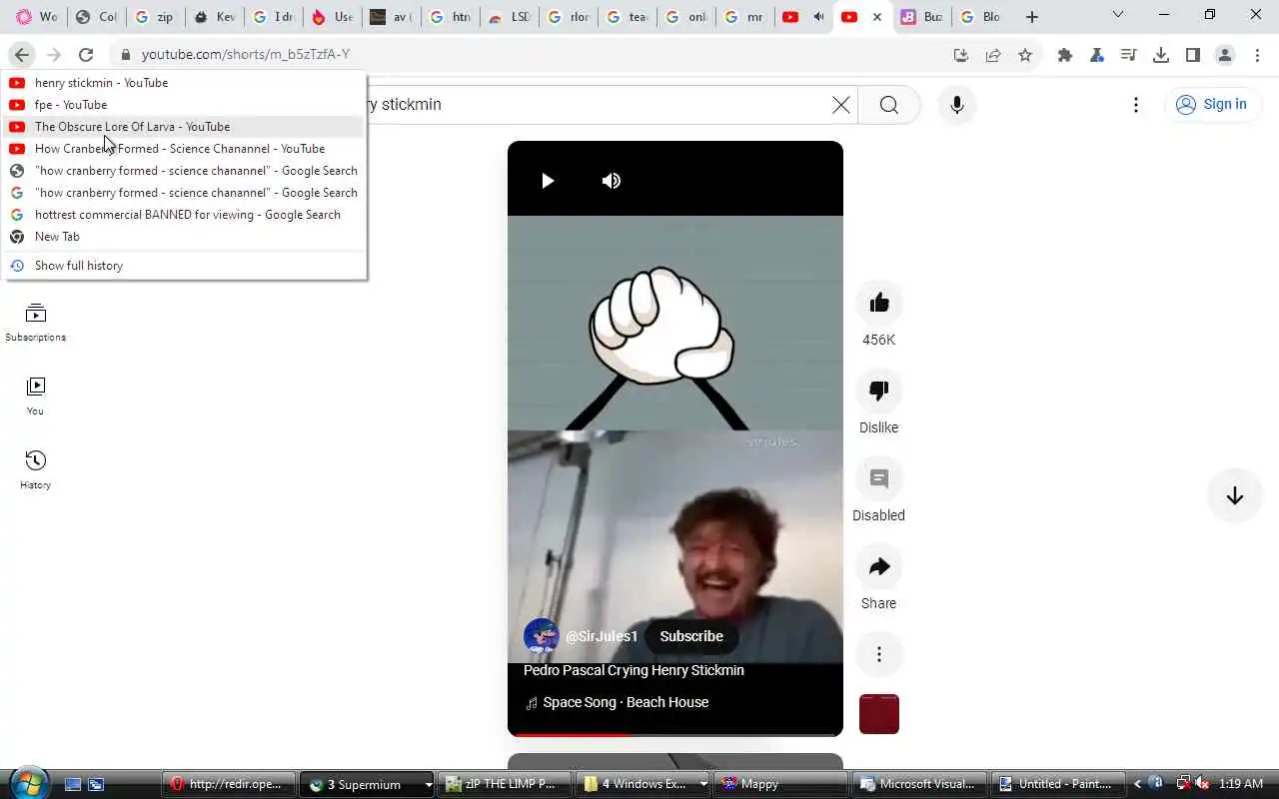Open the red sound thumbnail
Screen dimensions: 1279x799
pos(879,714)
